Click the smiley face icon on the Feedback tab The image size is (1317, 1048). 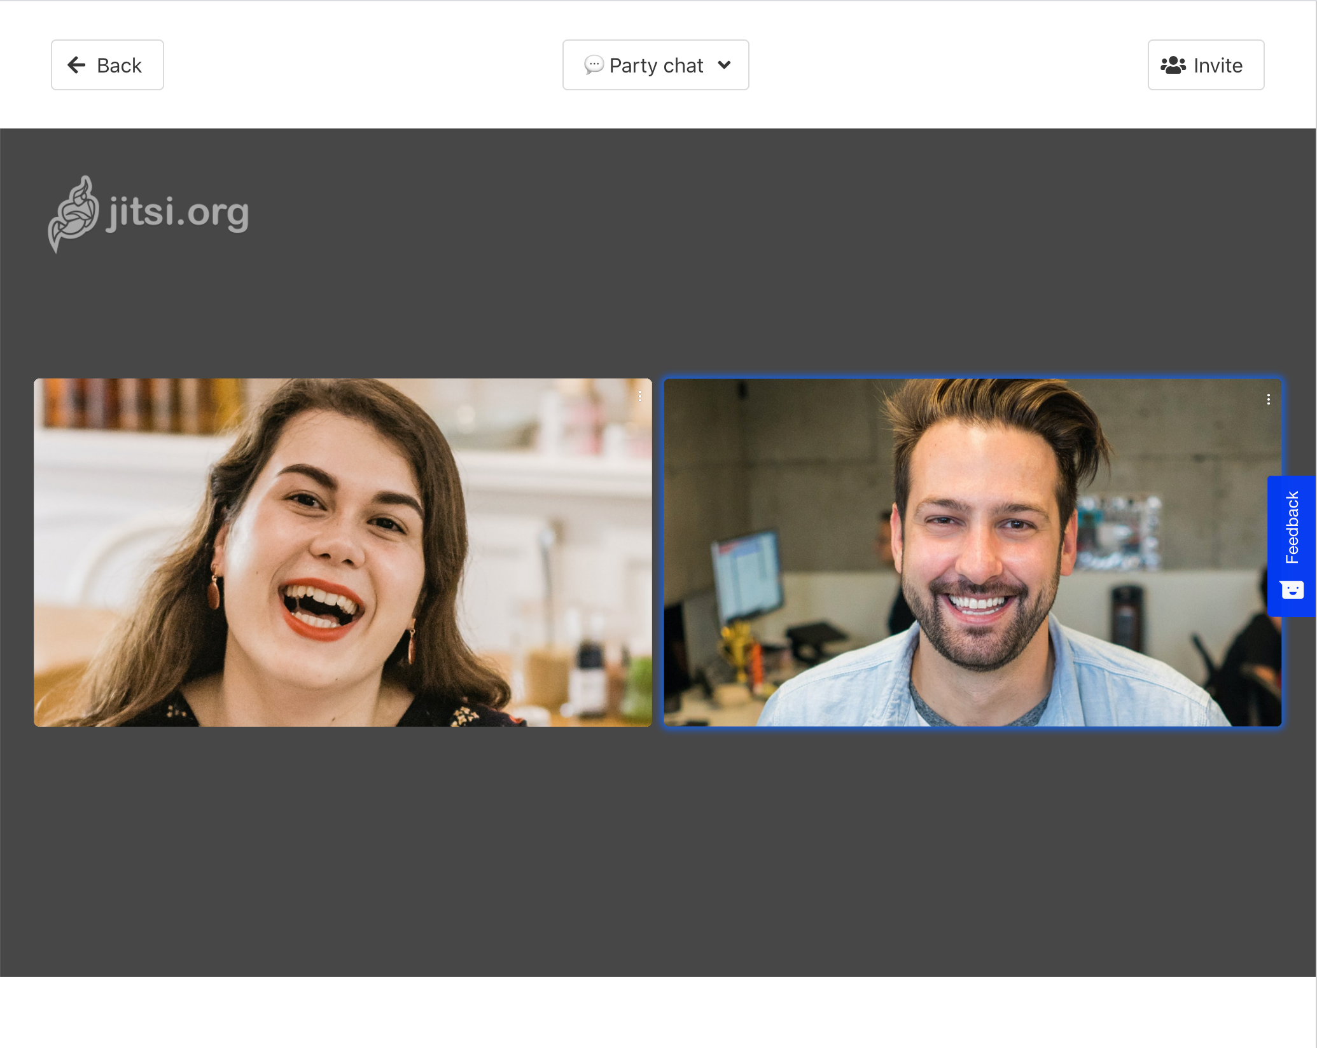[x=1292, y=589]
